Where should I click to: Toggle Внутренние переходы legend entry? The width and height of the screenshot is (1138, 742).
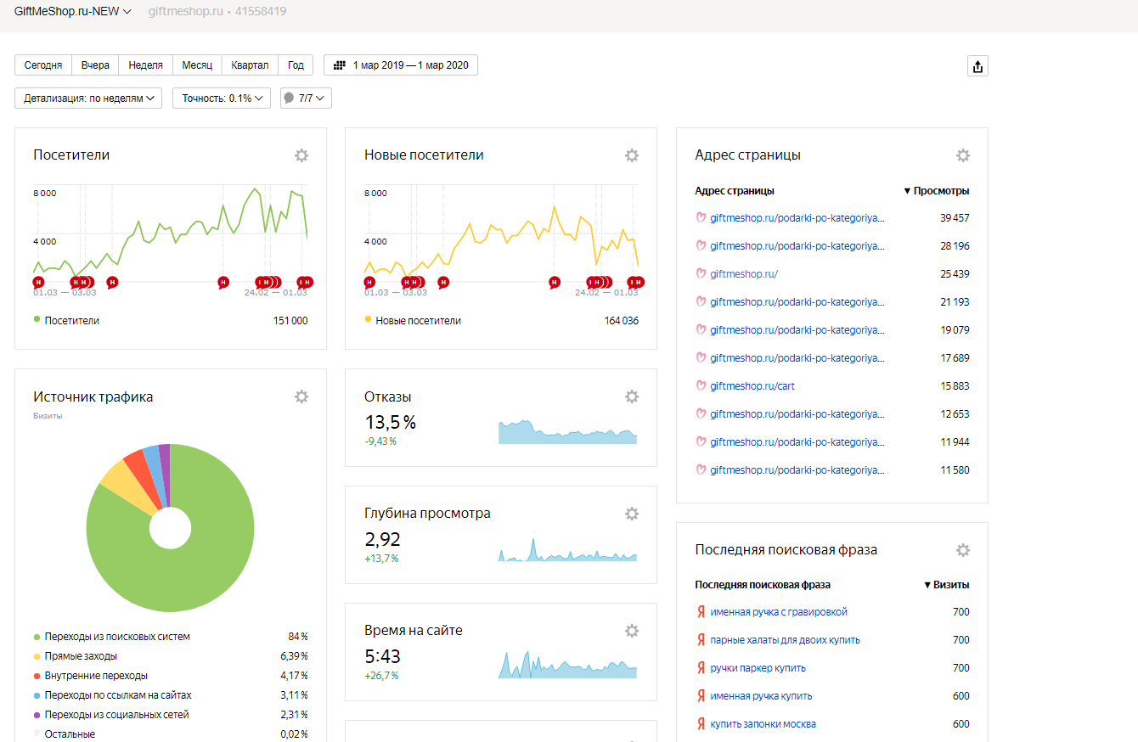coord(91,676)
